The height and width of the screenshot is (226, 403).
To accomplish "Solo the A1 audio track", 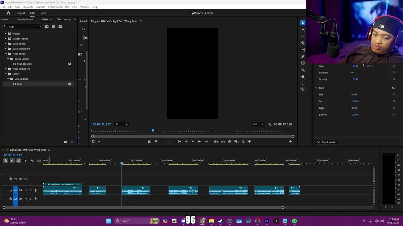I will (x=31, y=190).
